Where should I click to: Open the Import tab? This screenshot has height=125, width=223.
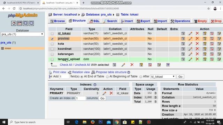coord(160,21)
